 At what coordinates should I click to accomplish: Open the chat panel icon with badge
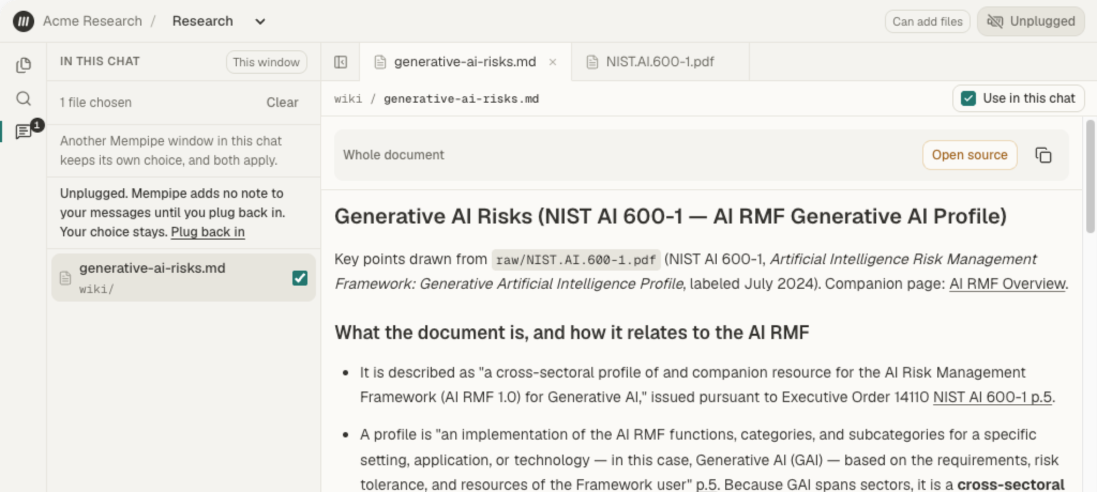(x=24, y=132)
